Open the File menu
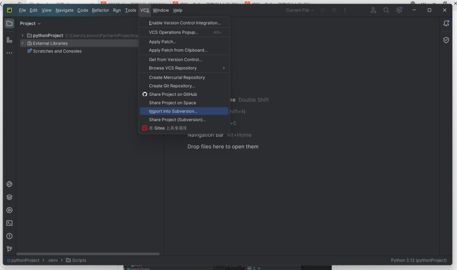457x270 pixels. click(x=22, y=10)
